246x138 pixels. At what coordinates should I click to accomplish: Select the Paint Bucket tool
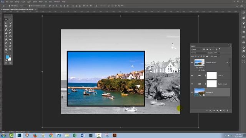tap(10, 36)
